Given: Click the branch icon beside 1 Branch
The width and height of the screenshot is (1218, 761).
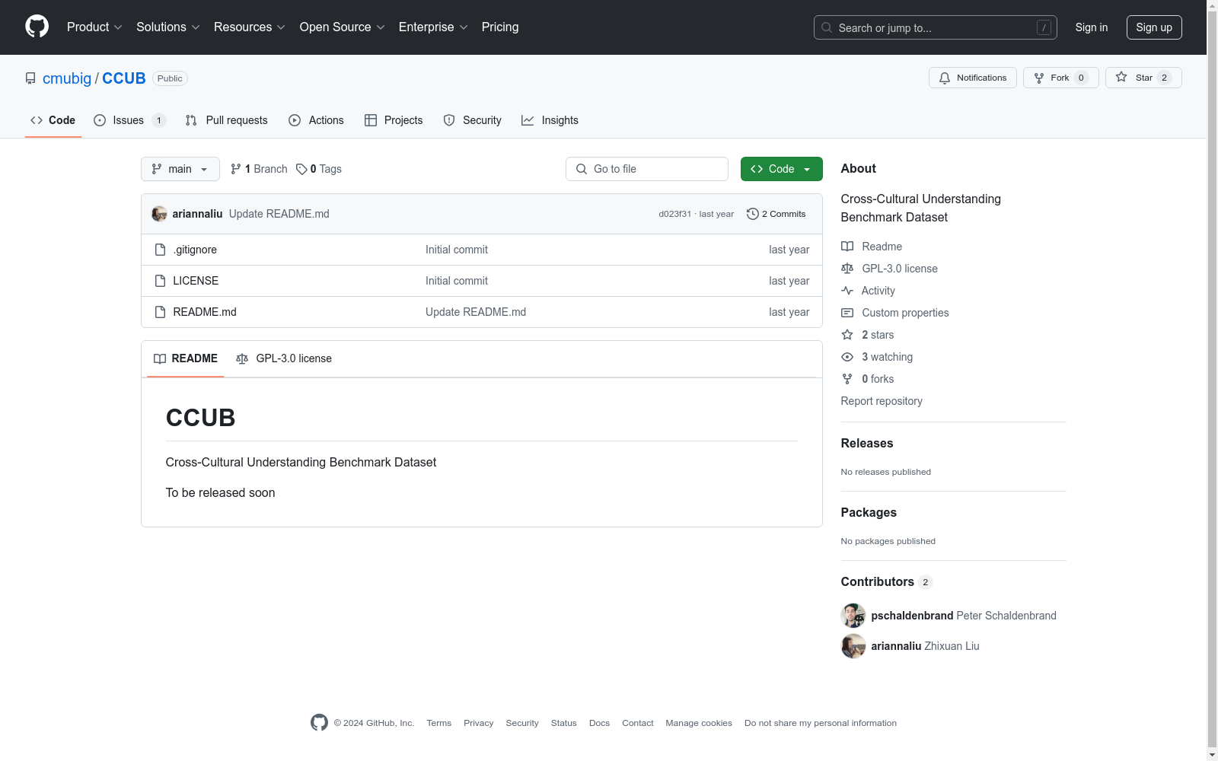Looking at the screenshot, I should coord(236,169).
